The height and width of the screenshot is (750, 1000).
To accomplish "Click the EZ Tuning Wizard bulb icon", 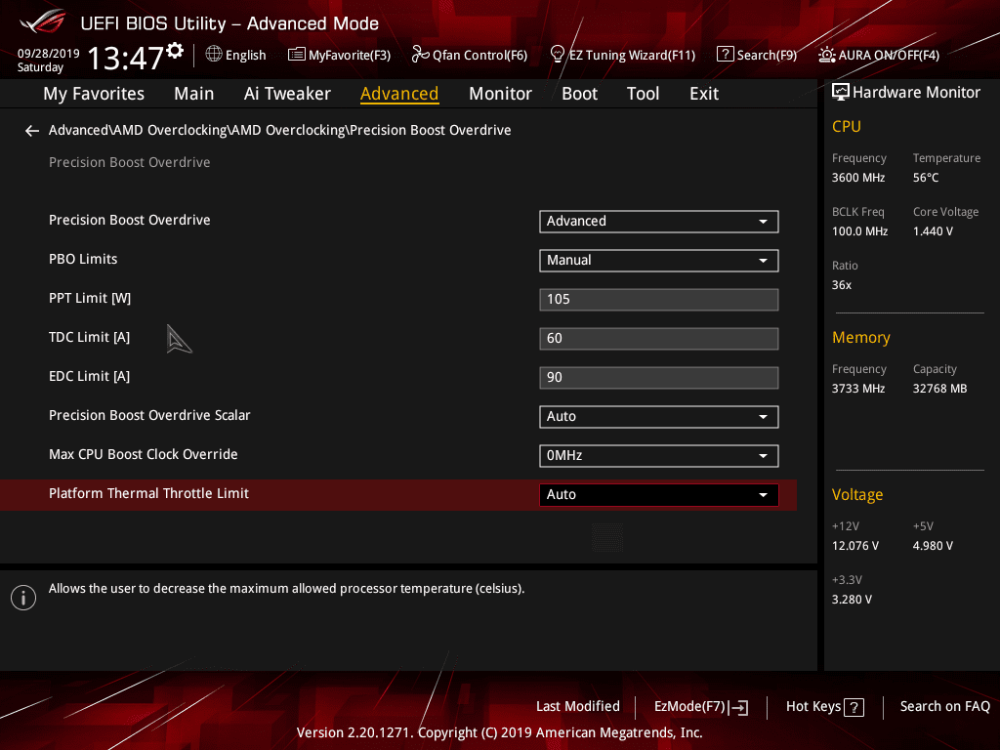I will point(557,55).
